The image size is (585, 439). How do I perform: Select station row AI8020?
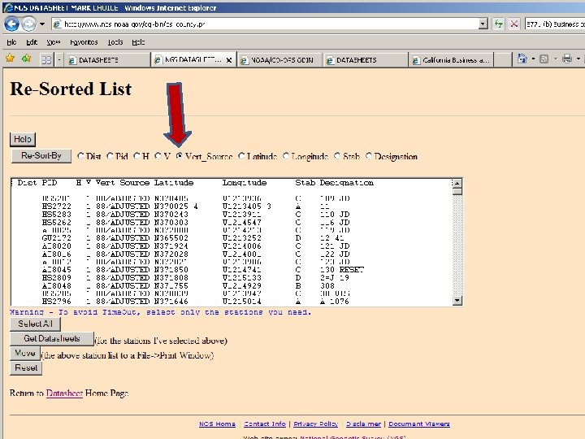tap(232, 246)
